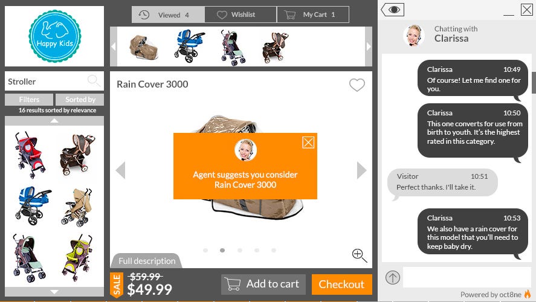Switch to the Wishlist tab

(241, 14)
